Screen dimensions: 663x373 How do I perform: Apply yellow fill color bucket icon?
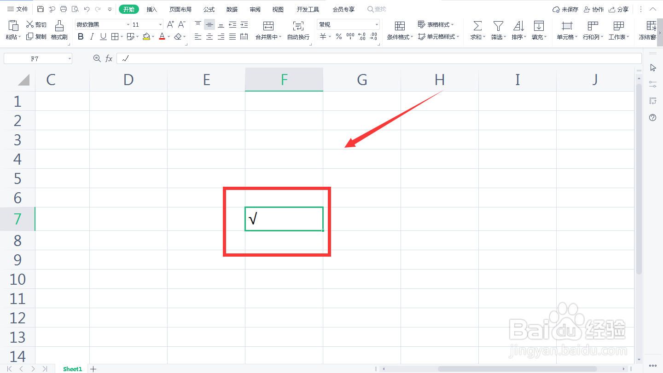[146, 36]
